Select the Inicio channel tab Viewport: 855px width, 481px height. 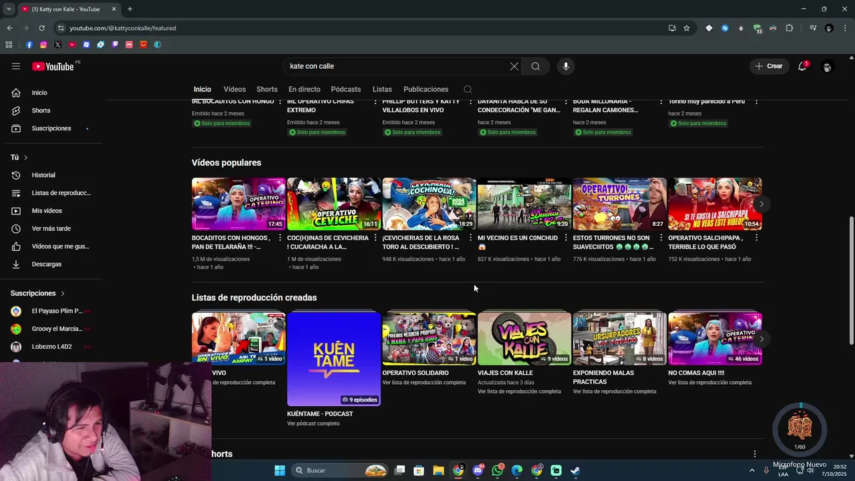coord(202,90)
